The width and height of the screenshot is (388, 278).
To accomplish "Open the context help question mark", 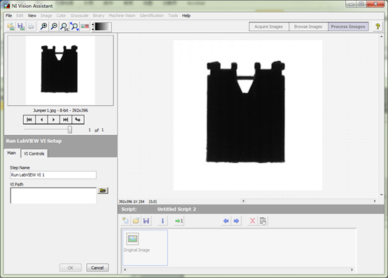I will tap(377, 27).
